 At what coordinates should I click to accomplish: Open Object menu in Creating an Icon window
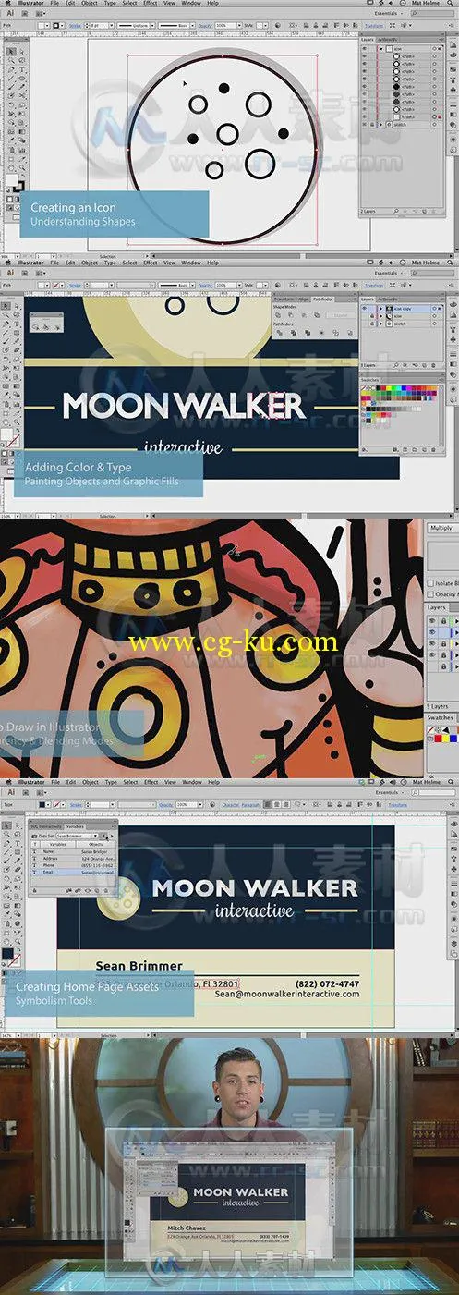tap(90, 3)
